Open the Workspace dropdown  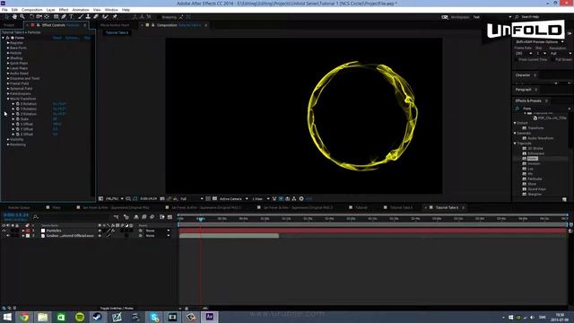coord(492,17)
